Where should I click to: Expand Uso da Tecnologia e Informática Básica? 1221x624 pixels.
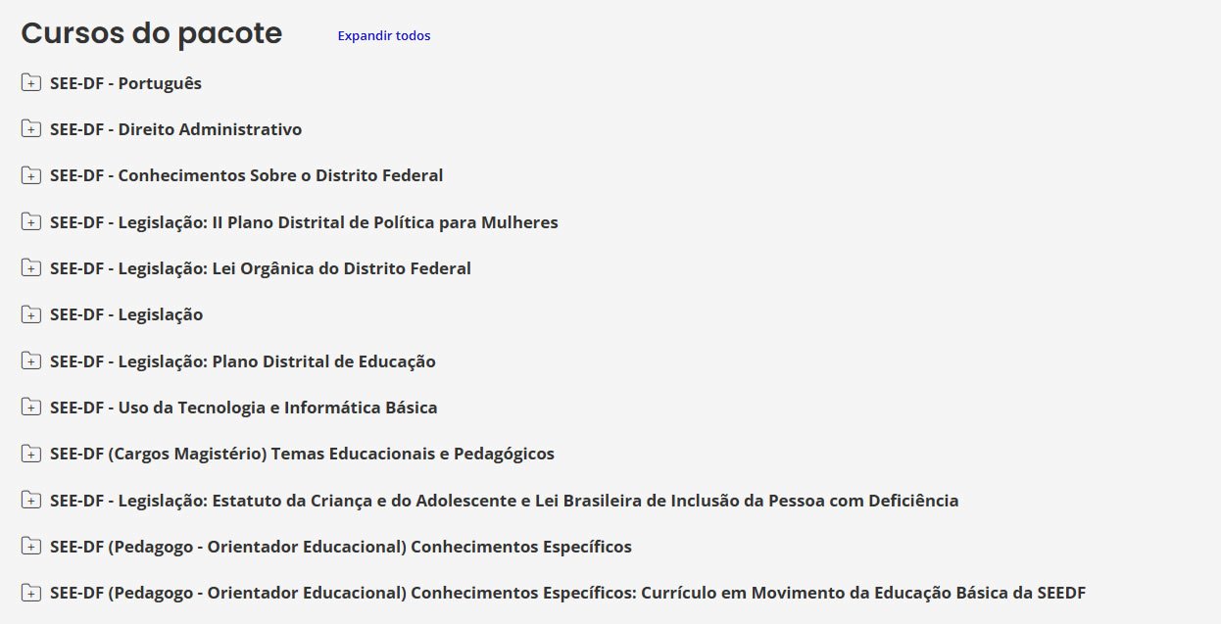pyautogui.click(x=244, y=408)
